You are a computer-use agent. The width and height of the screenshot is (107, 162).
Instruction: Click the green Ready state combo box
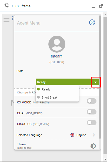coord(67,82)
